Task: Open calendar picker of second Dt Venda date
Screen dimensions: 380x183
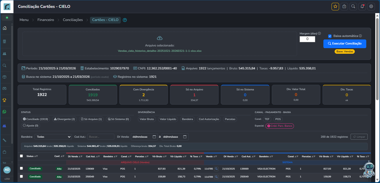Action: (x=185, y=137)
